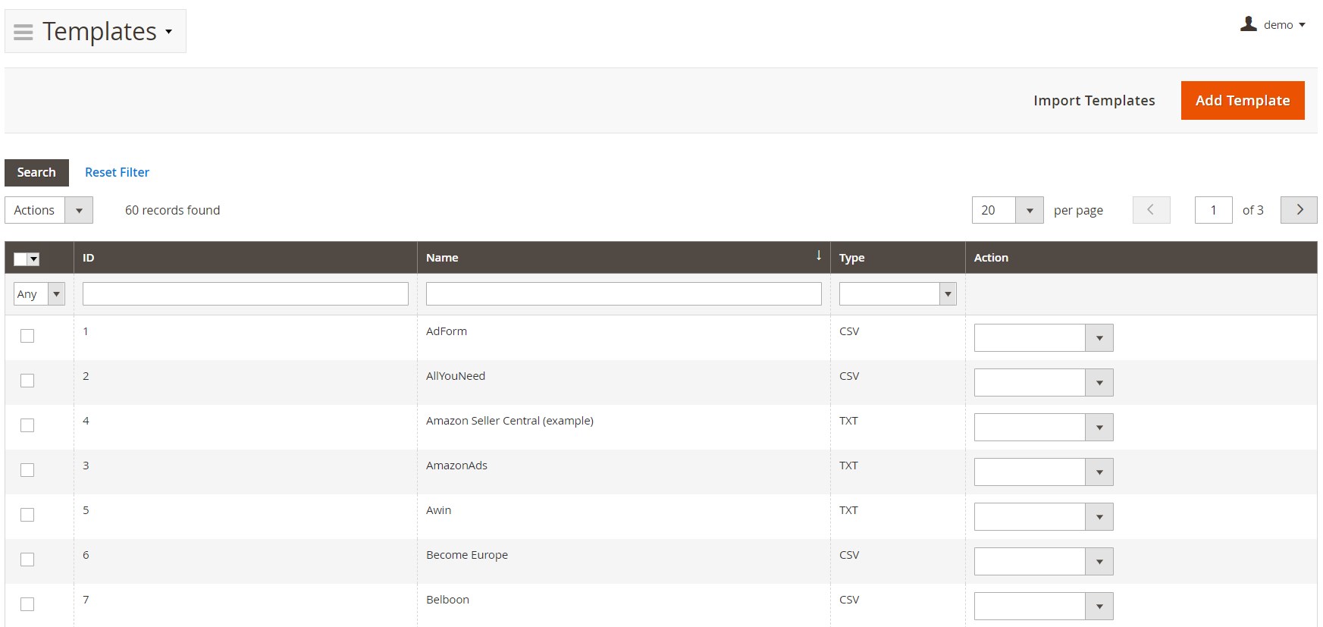Open the select-all checkbox dropdown arrow in header

(x=33, y=259)
